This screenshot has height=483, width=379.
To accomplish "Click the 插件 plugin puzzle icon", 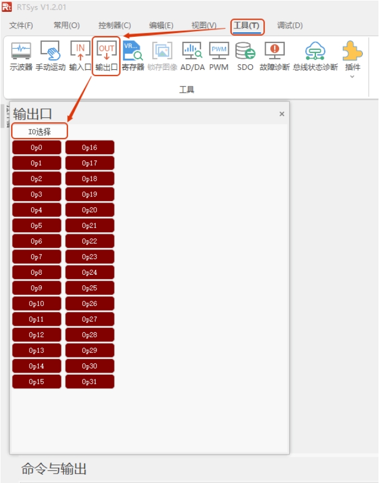I will [352, 51].
